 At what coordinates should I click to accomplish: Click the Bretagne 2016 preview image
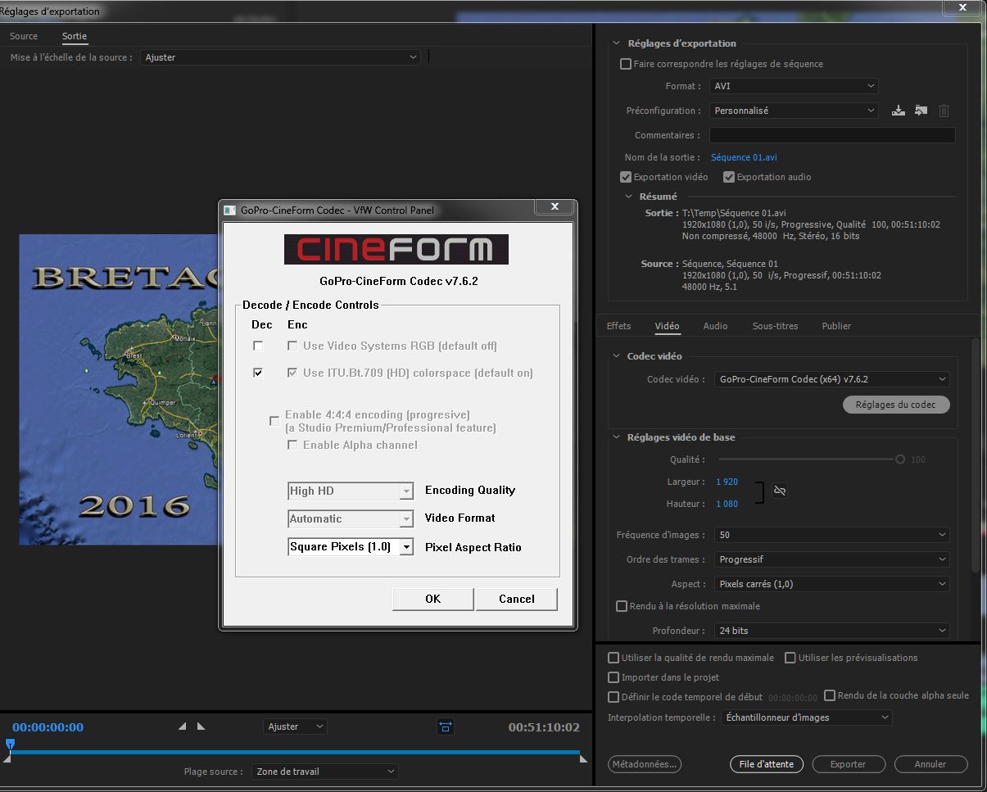tap(119, 390)
